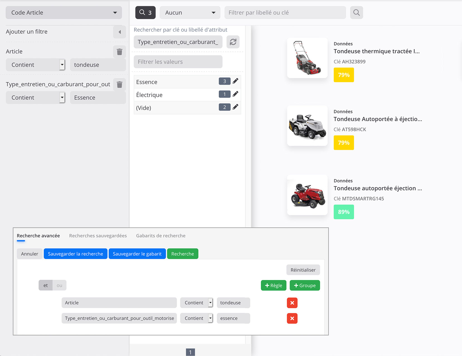Edit the Essence value with pencil icon
Image resolution: width=462 pixels, height=356 pixels.
coord(235,81)
